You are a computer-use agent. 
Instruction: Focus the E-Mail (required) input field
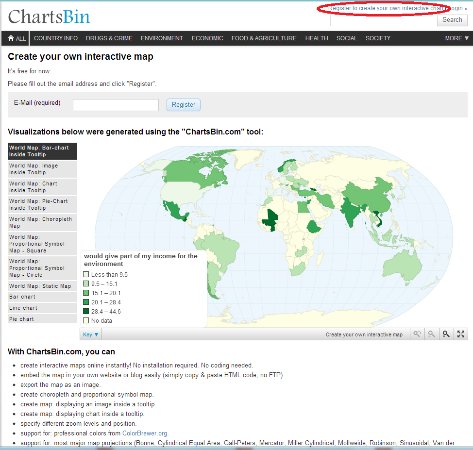[116, 105]
